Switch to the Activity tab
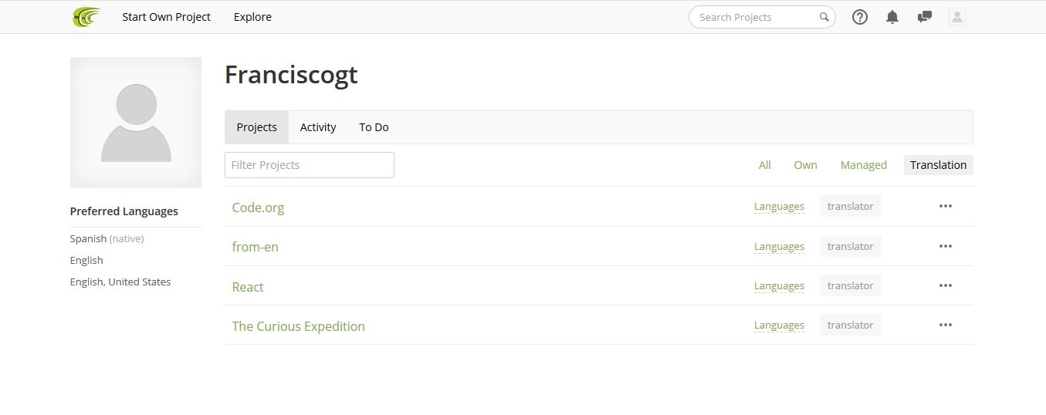 (x=318, y=127)
